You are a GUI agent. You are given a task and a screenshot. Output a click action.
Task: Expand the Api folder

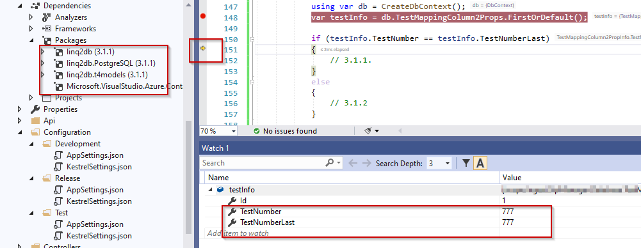click(x=20, y=121)
